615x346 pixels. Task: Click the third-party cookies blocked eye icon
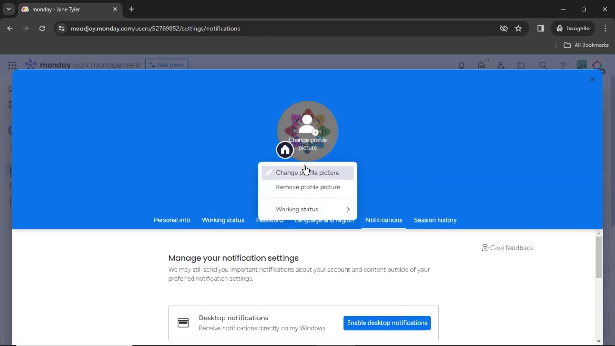point(504,29)
